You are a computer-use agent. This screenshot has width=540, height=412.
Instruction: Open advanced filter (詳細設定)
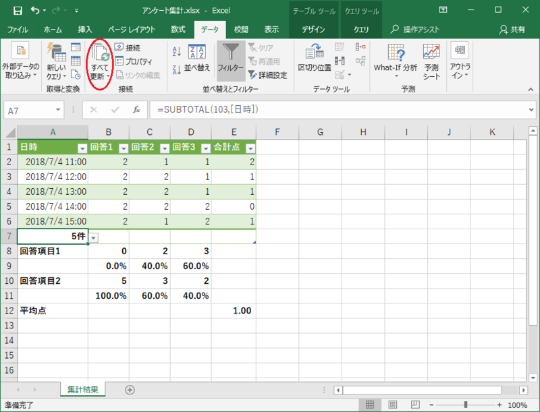267,75
